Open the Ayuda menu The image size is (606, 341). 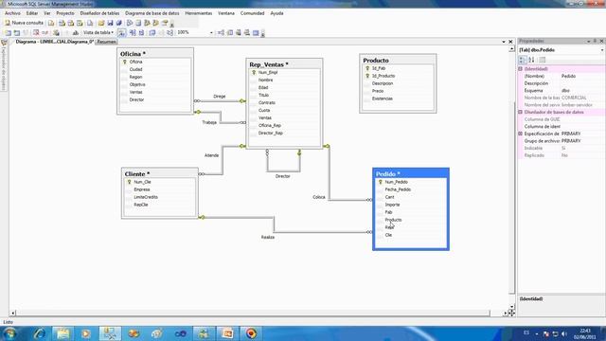click(x=276, y=13)
